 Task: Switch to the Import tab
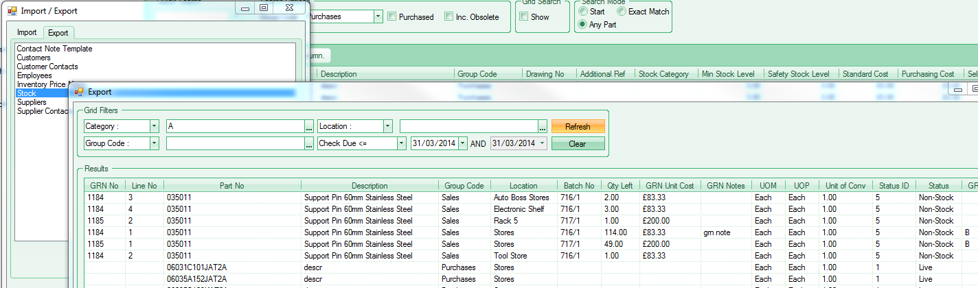[x=27, y=33]
